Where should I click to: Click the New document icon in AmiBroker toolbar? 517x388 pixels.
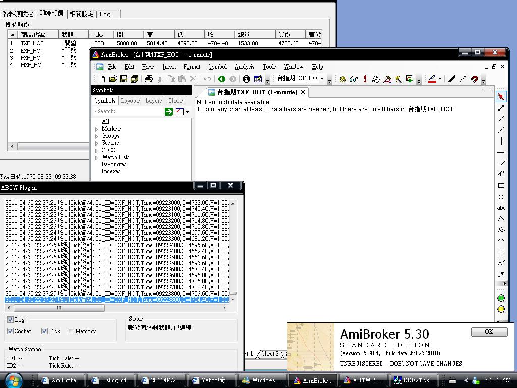pyautogui.click(x=101, y=79)
